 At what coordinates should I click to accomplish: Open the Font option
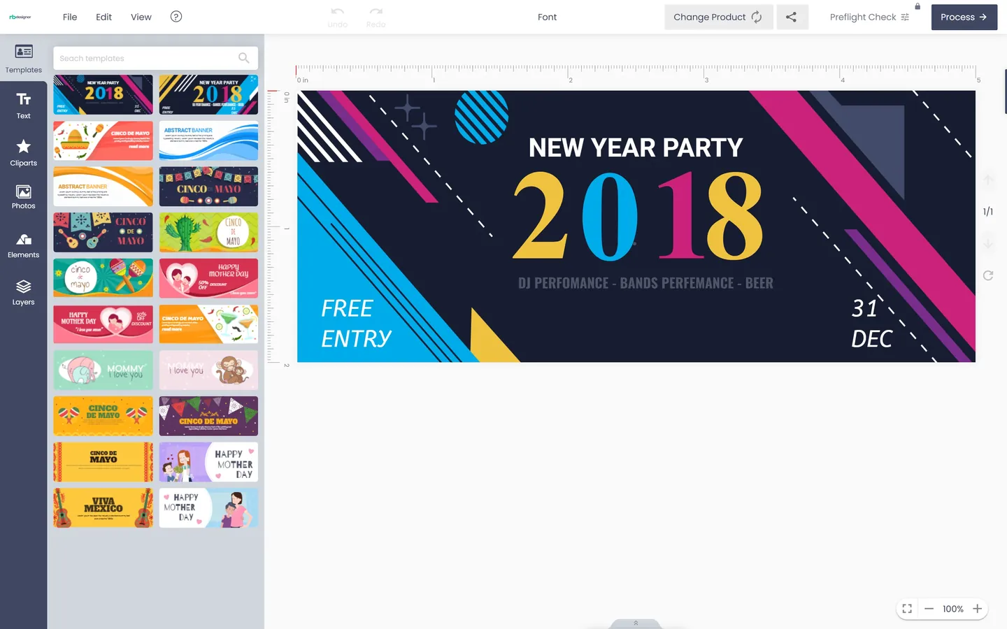click(548, 17)
